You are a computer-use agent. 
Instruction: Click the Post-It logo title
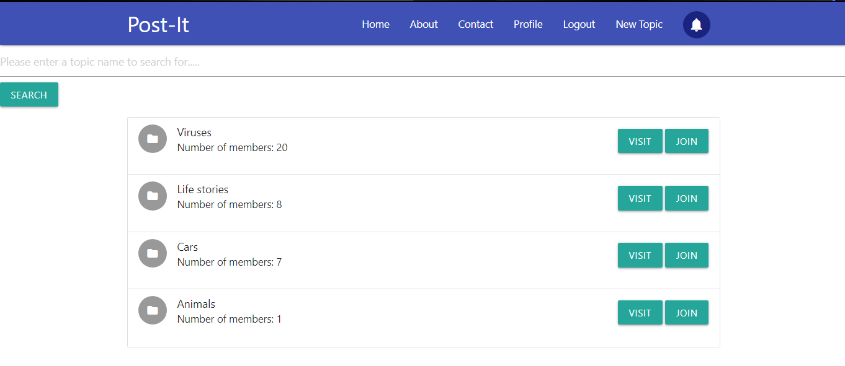click(158, 25)
